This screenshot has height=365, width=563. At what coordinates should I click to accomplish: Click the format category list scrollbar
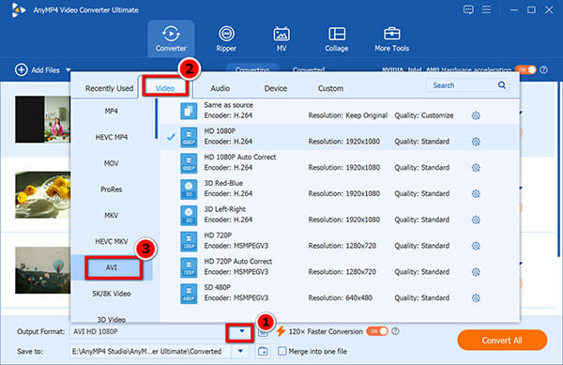pos(156,118)
